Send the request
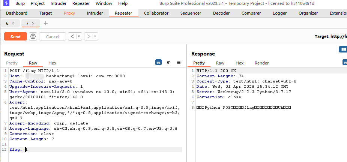This screenshot has height=162, width=347. (15, 36)
